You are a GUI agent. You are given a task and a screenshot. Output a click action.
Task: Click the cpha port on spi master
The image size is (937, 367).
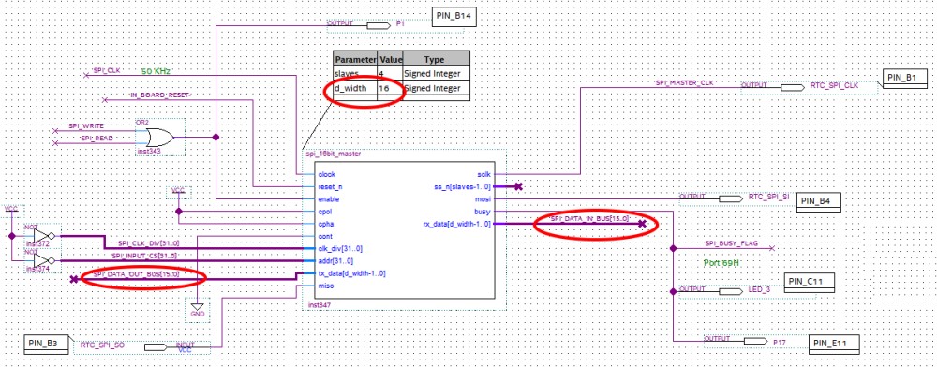(x=327, y=224)
